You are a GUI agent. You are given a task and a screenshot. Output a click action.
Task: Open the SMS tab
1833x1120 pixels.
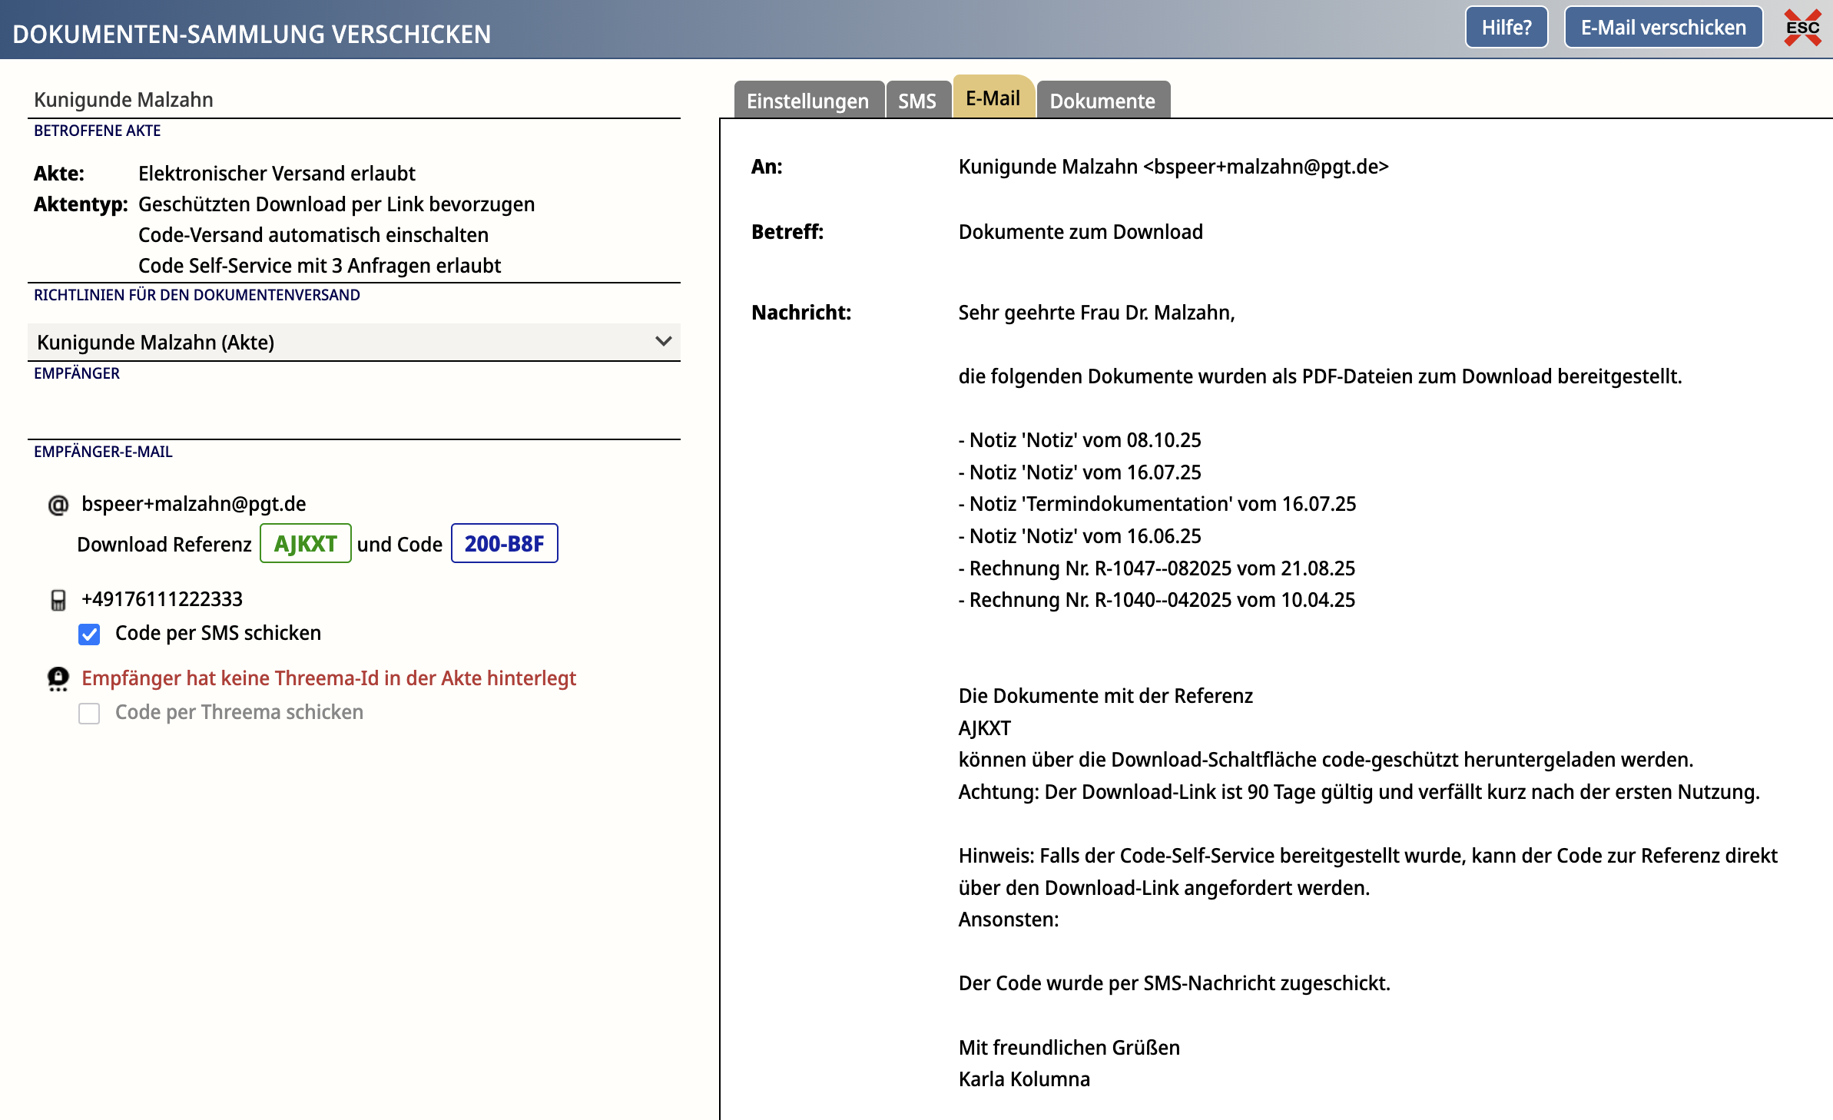point(916,101)
